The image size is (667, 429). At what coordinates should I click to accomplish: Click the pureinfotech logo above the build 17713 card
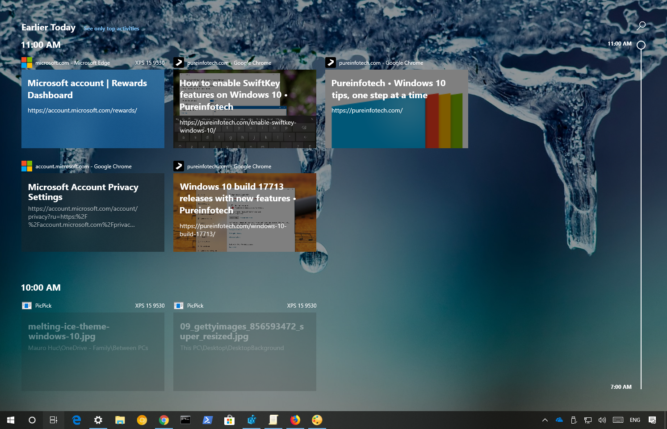(x=179, y=166)
